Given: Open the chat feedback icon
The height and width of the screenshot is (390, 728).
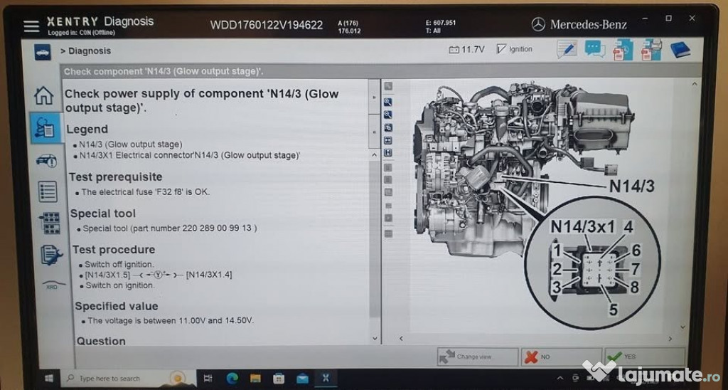Looking at the screenshot, I should [594, 49].
